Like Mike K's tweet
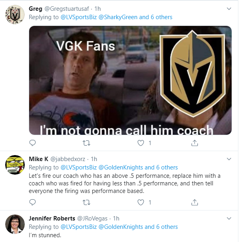 coord(141,202)
